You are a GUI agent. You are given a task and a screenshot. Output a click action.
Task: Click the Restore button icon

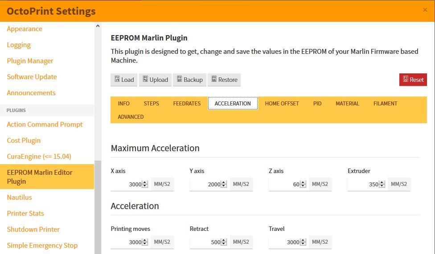click(214, 79)
